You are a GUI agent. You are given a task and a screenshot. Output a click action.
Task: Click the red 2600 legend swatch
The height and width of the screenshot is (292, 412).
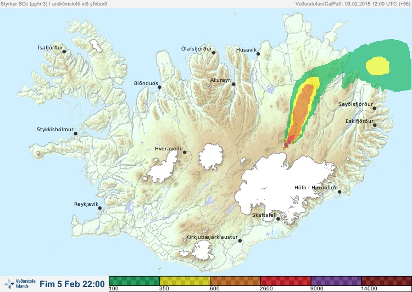(286, 281)
